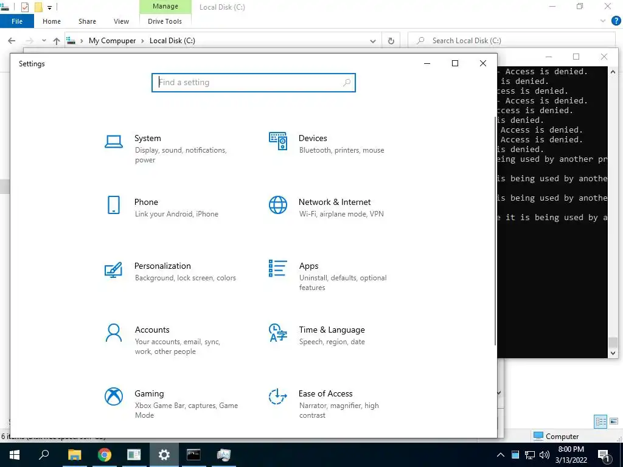This screenshot has width=623, height=467.
Task: Open the Phone settings label
Action: pos(146,202)
